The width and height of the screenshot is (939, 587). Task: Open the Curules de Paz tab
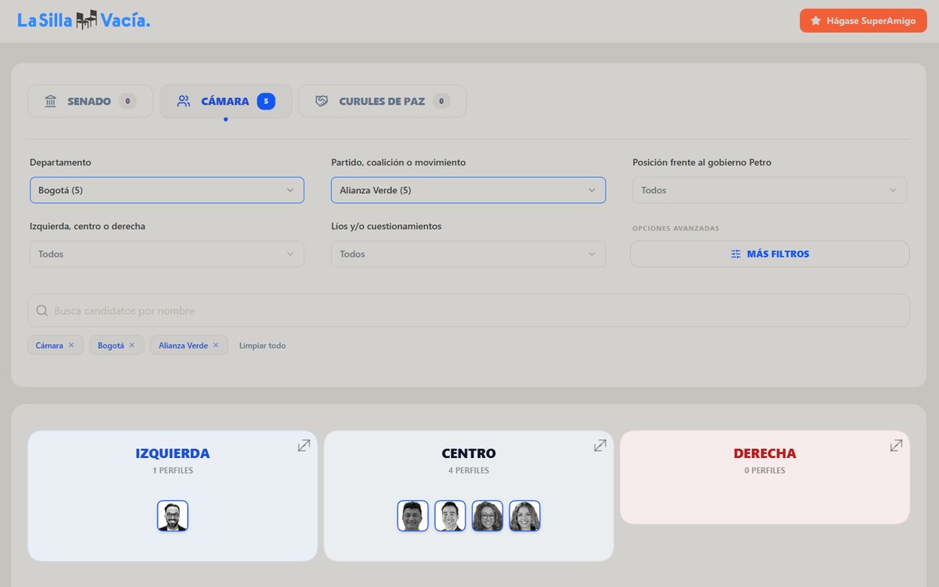[382, 101]
